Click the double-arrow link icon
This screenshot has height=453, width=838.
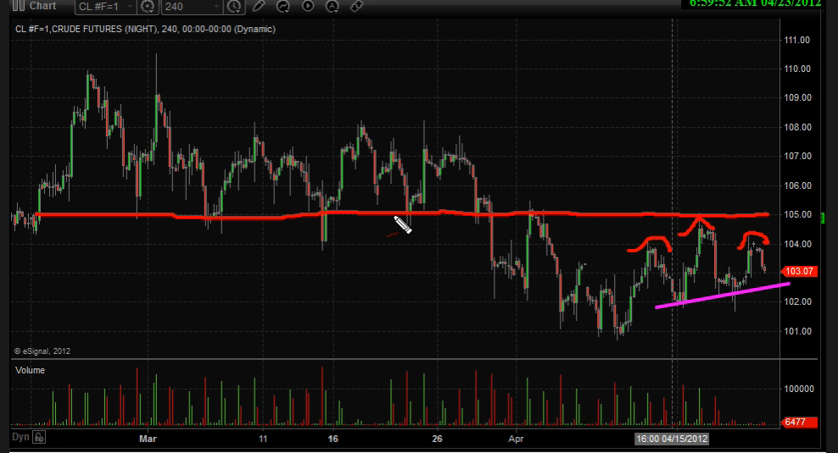pos(356,7)
